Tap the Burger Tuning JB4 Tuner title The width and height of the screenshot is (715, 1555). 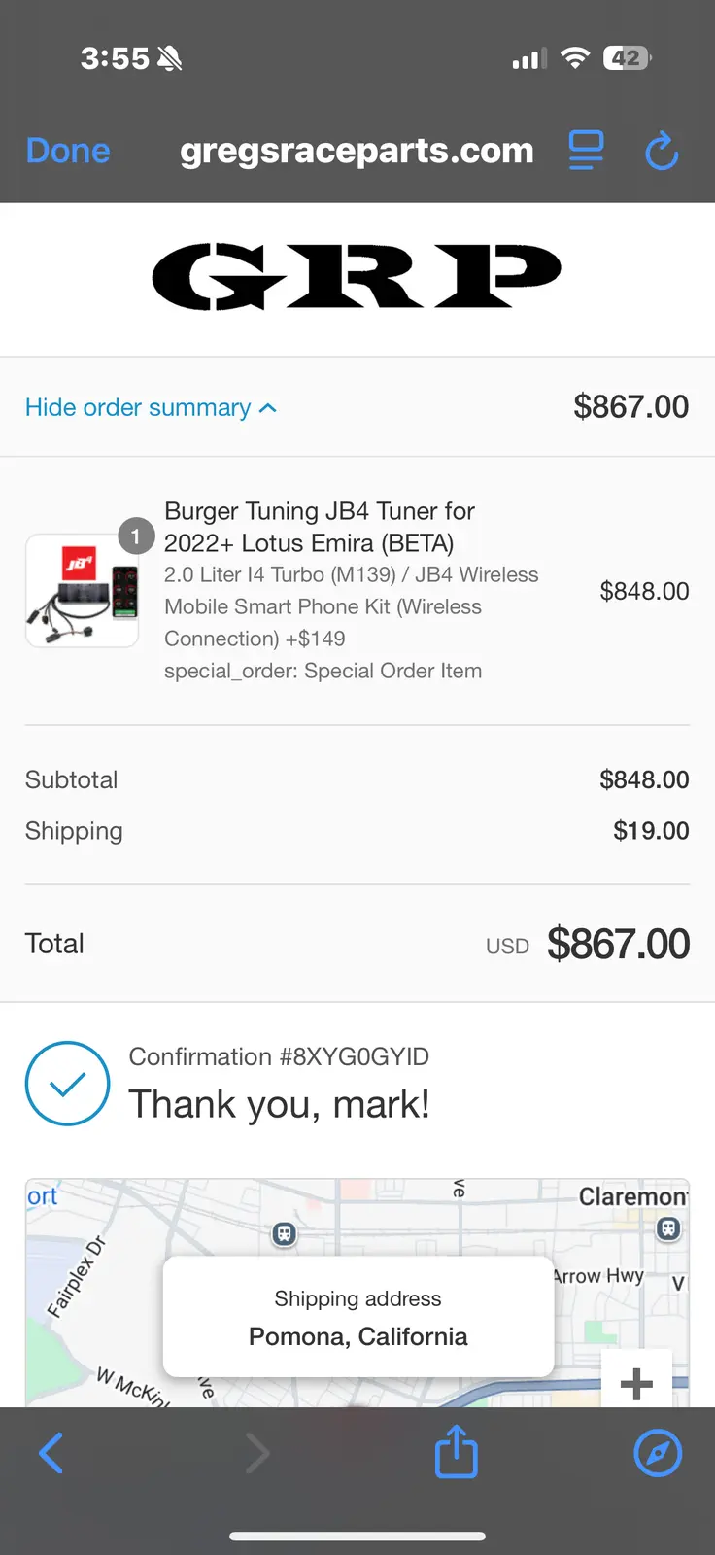point(320,527)
